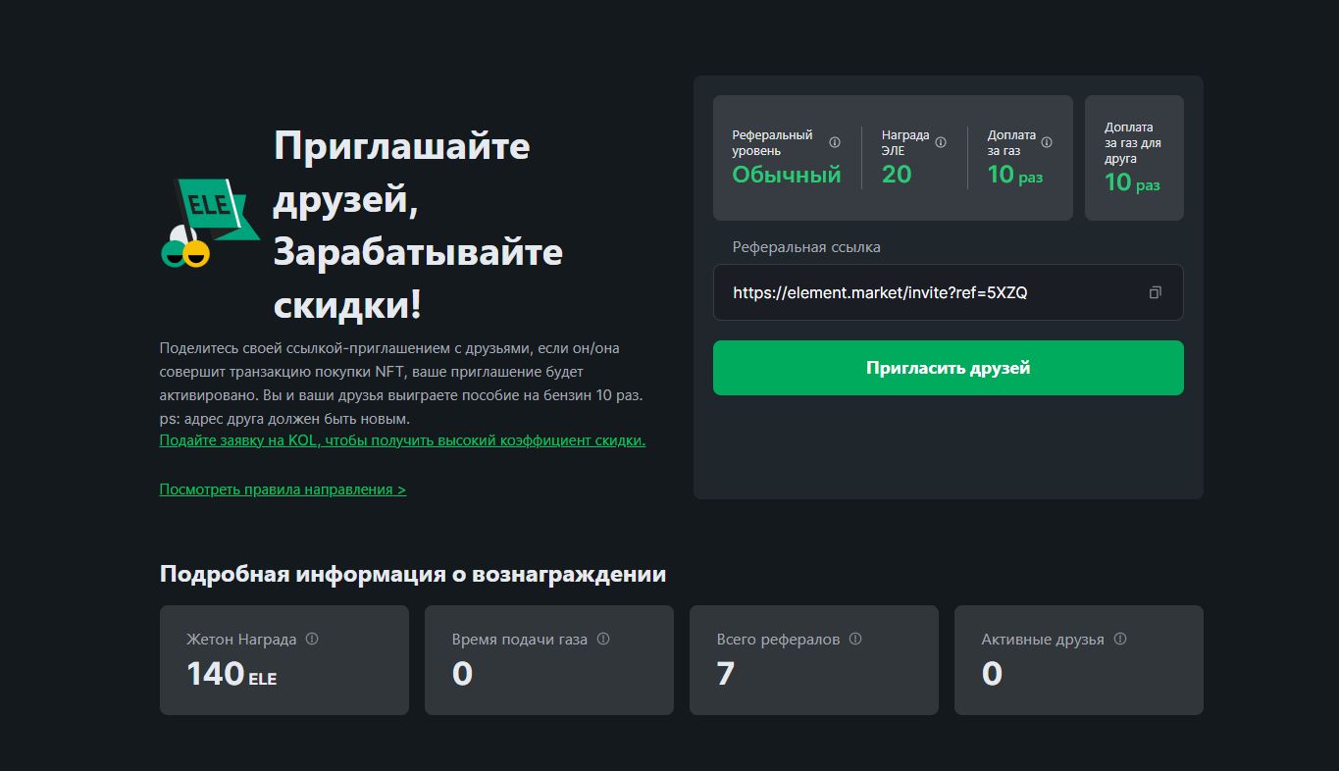Click the reward value 20 under Награда ЭЛЕ
The height and width of the screenshot is (771, 1339).
[897, 175]
